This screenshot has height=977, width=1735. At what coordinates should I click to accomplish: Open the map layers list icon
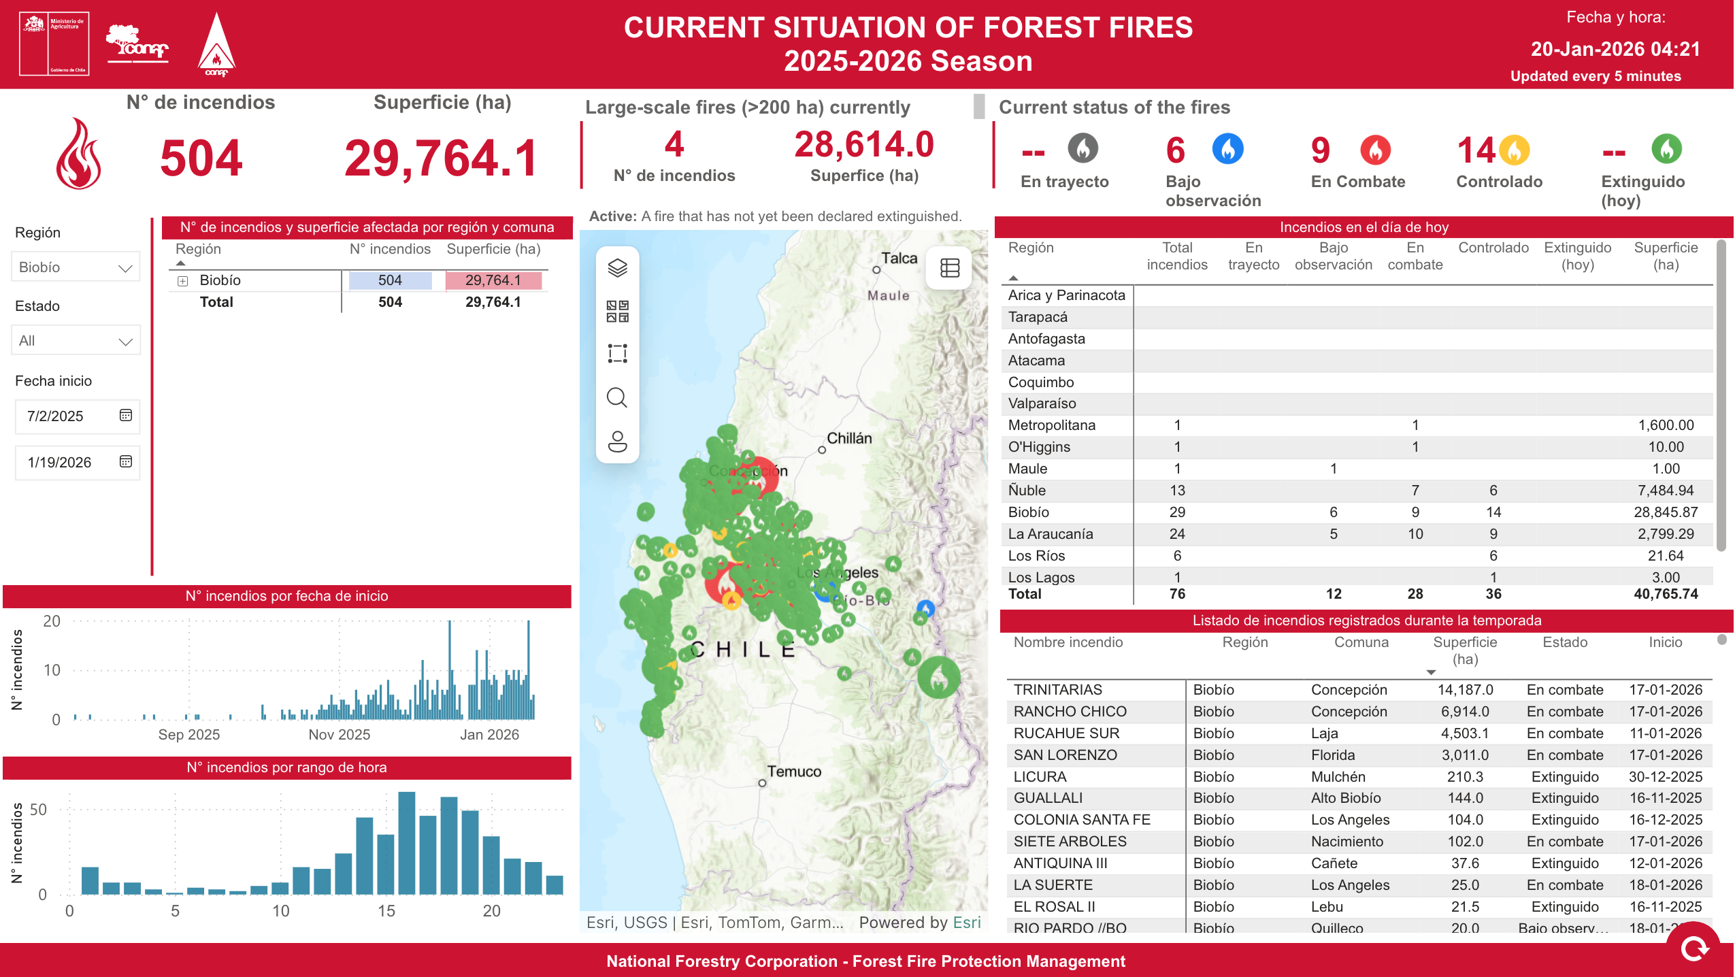pyautogui.click(x=616, y=268)
